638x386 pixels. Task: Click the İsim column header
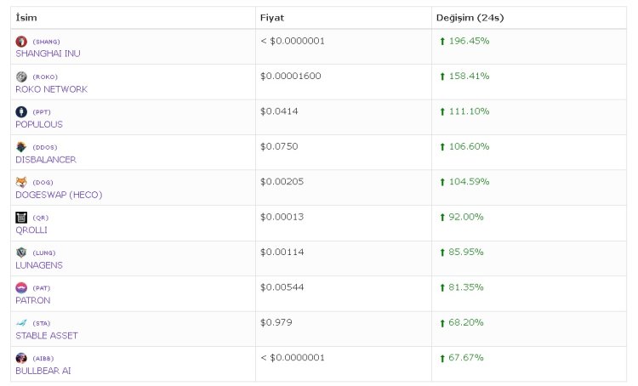coord(26,18)
